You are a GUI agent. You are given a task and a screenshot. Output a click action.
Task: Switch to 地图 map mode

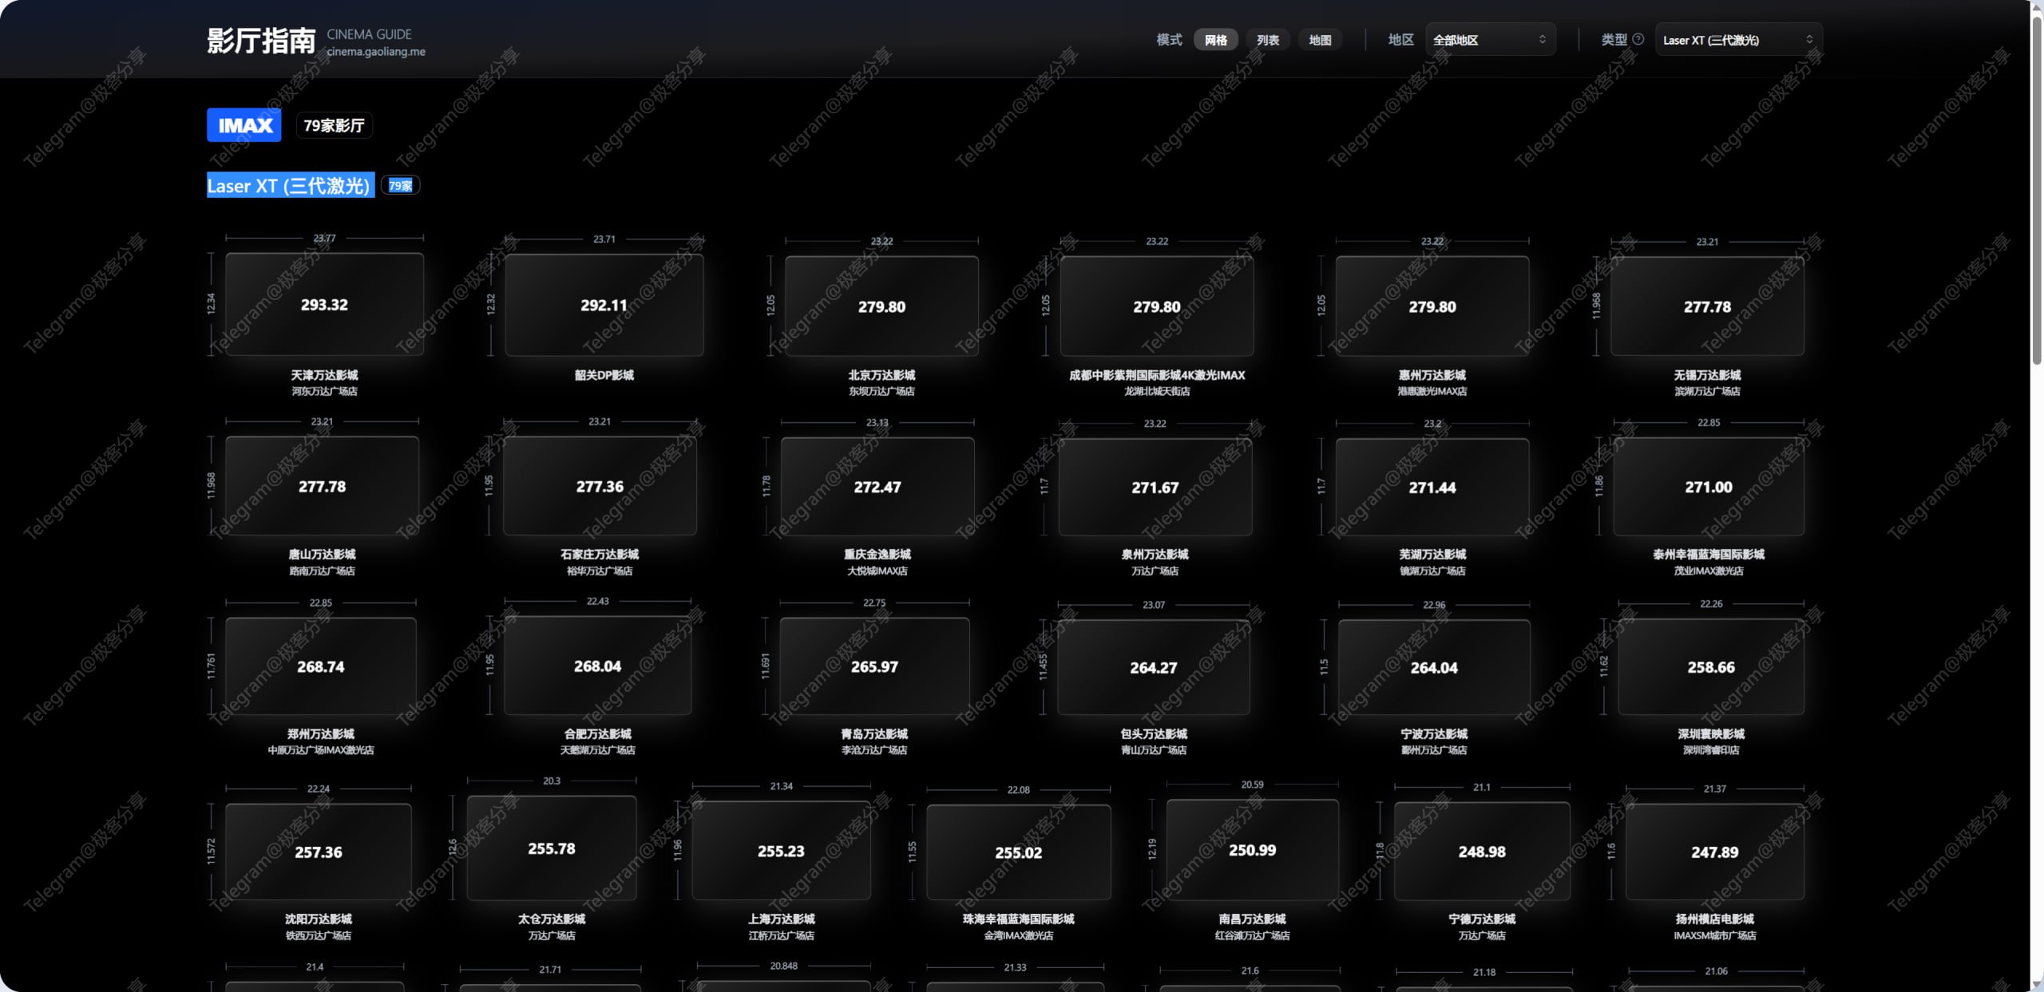click(1320, 40)
